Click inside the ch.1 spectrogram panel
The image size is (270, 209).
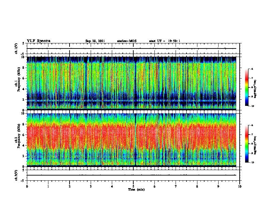pyautogui.click(x=132, y=83)
